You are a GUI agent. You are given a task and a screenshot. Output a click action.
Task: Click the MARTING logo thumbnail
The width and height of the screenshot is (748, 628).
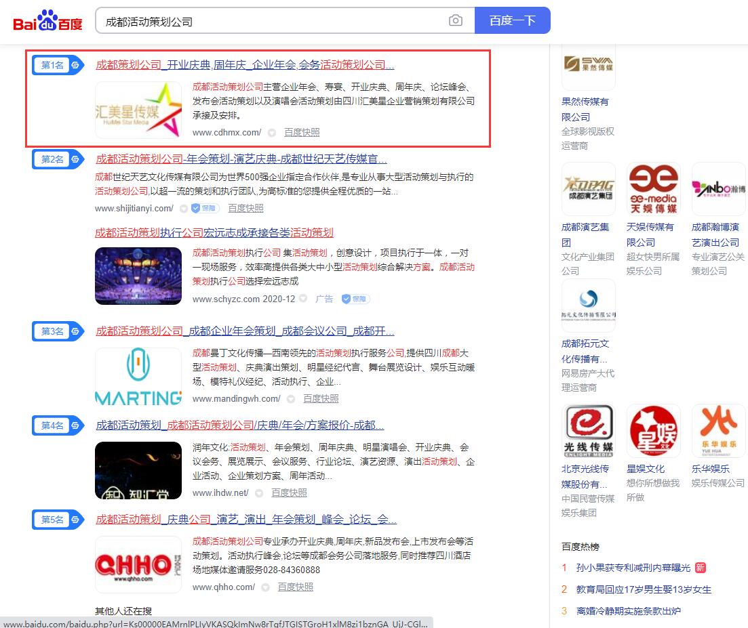click(138, 377)
